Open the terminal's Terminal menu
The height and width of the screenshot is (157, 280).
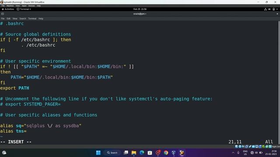click(x=32, y=18)
